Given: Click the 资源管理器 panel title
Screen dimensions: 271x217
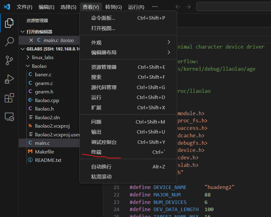Looking at the screenshot, I should tap(37, 21).
